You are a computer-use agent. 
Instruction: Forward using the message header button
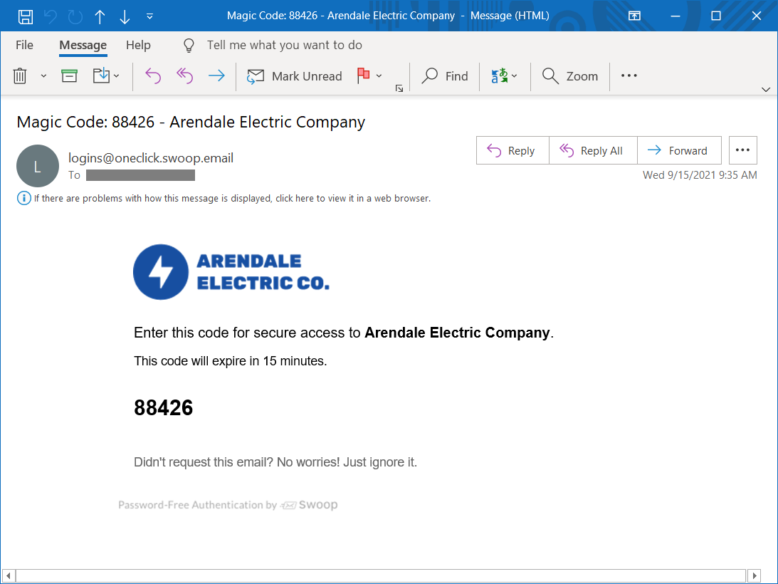(679, 150)
